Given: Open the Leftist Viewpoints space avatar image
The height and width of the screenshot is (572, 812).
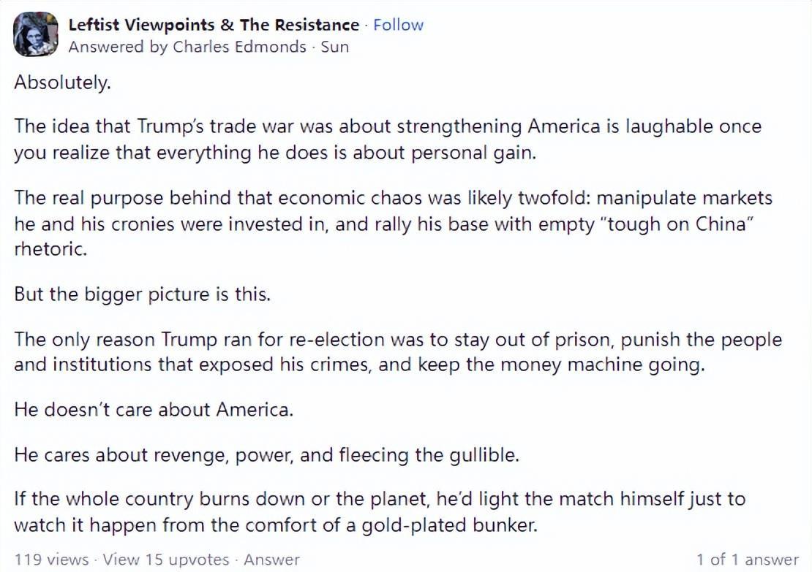Looking at the screenshot, I should (35, 34).
